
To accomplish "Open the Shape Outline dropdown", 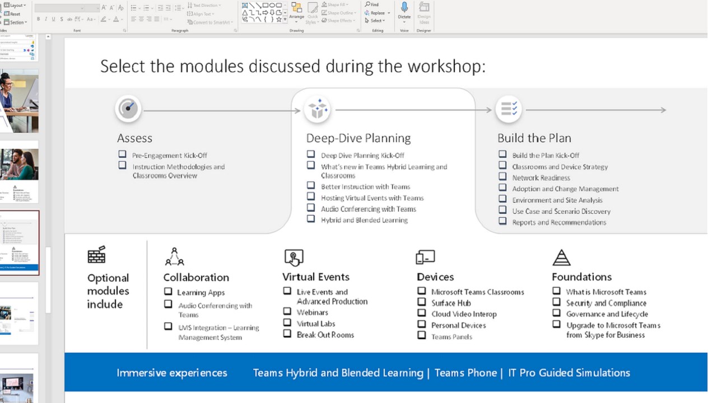I will (x=338, y=13).
